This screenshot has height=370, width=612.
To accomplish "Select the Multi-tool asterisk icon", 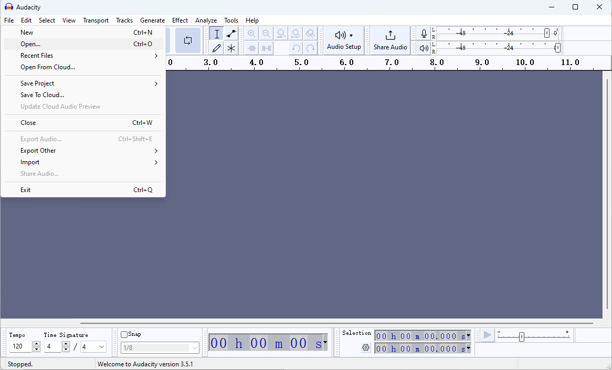I will 231,48.
